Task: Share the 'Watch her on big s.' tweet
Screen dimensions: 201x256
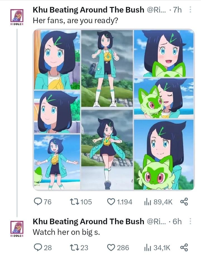Action: [x=184, y=247]
